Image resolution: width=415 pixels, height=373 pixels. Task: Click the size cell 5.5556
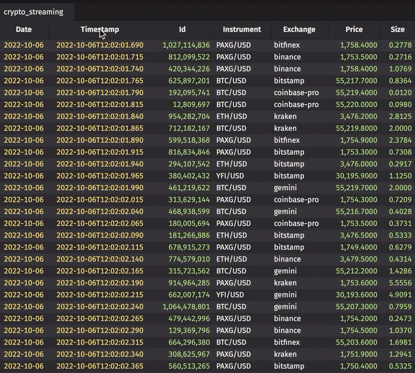(400, 283)
